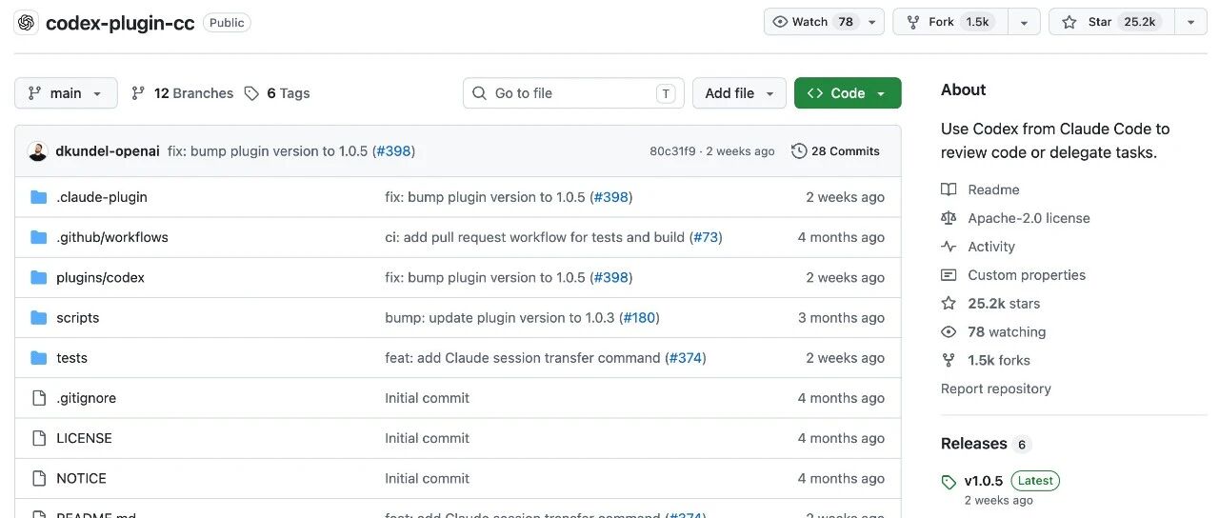
Task: Open pull request #73 link
Action: [x=706, y=237]
